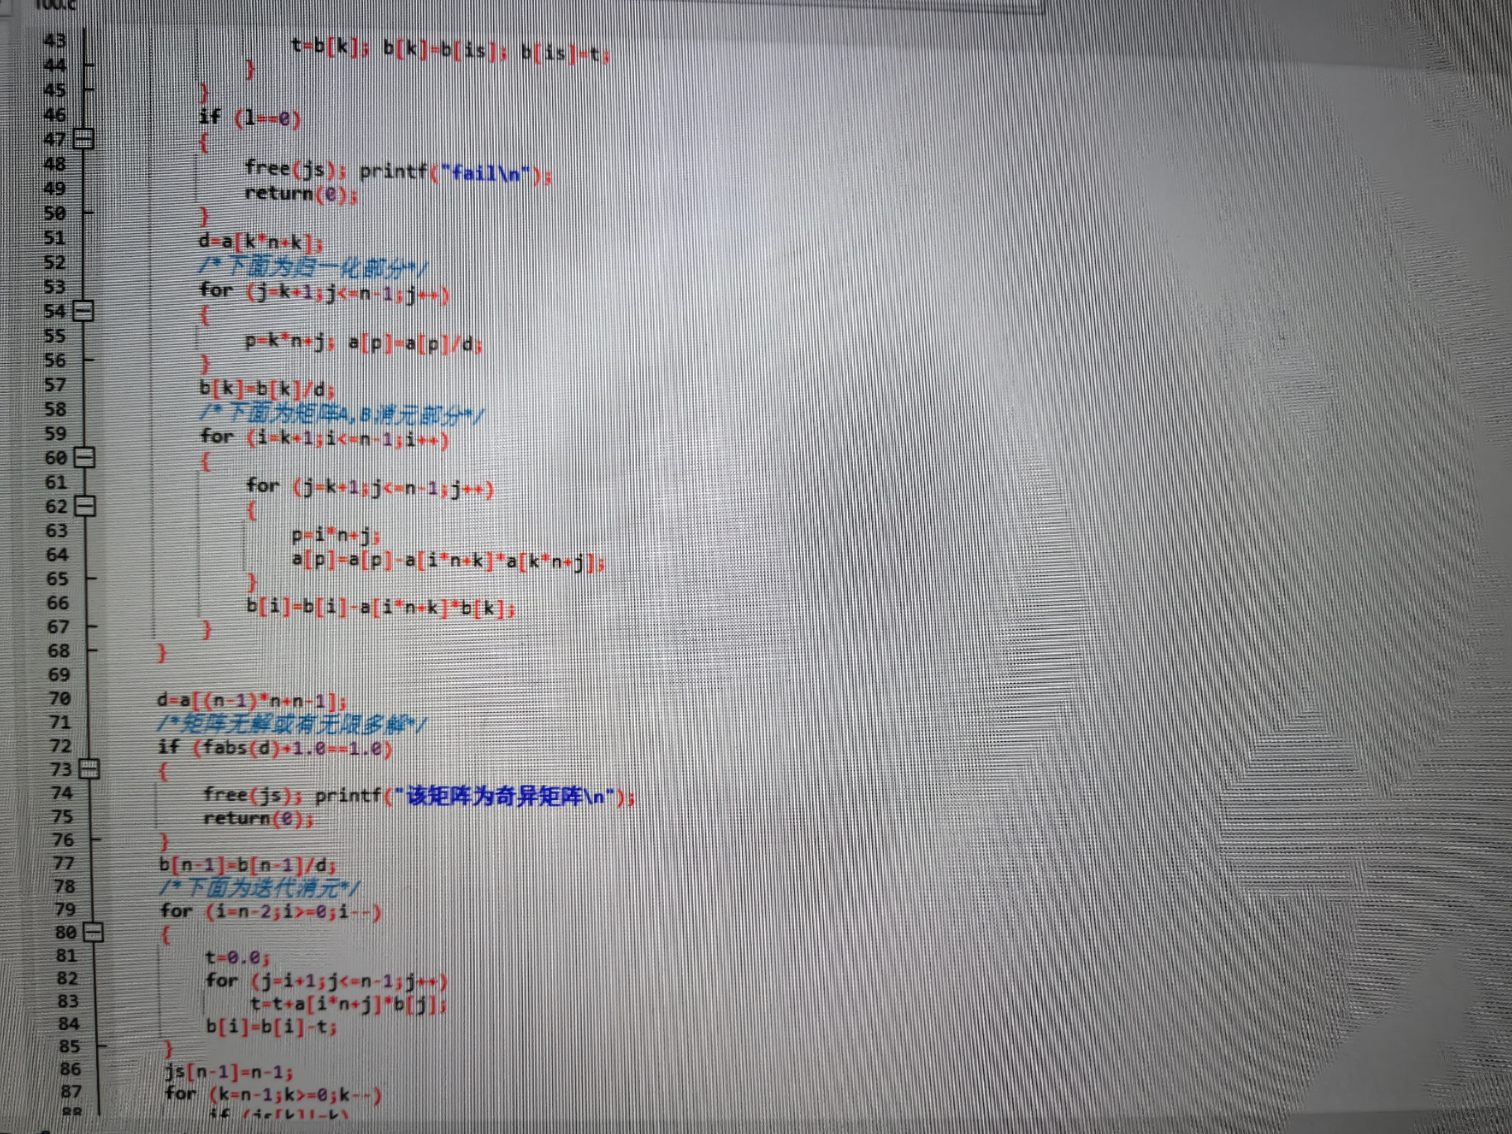This screenshot has height=1134, width=1512.
Task: Collapse the inner loop fold at line 62
Action: pyautogui.click(x=84, y=506)
